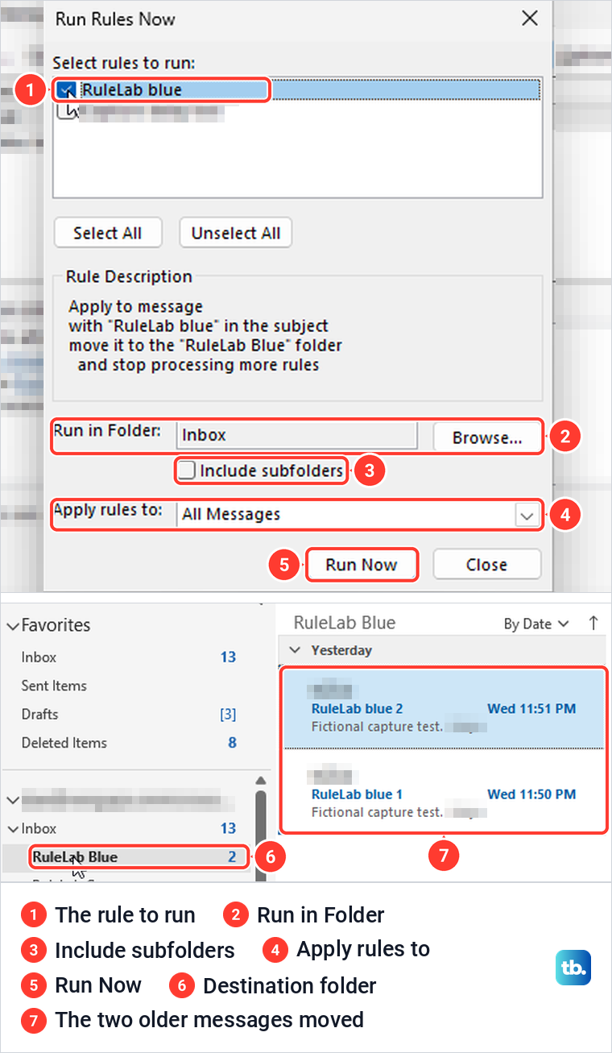Open Browse to choose the folder
The image size is (612, 1053).
click(x=487, y=437)
